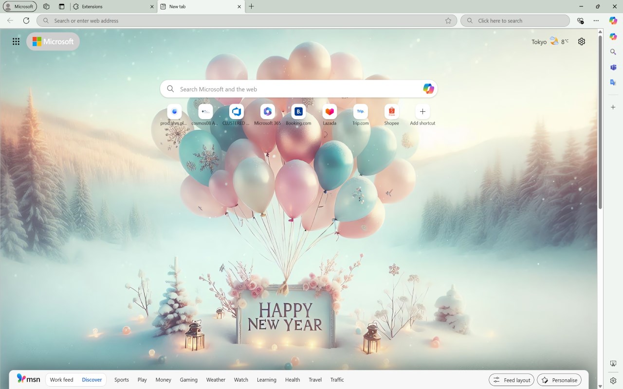The image size is (623, 389).
Task: Close the New tab
Action: [239, 7]
